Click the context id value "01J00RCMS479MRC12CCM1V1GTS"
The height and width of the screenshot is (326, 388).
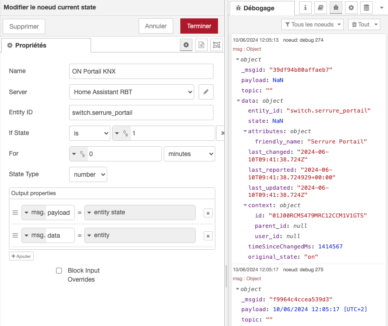(318, 215)
